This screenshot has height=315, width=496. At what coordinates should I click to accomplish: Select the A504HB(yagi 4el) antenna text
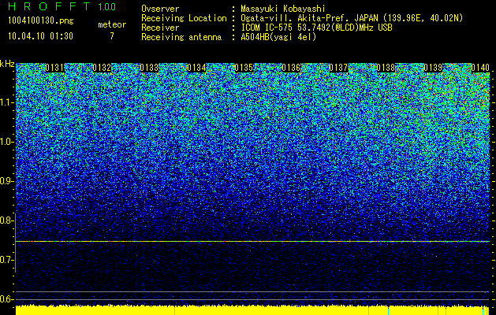coord(278,37)
